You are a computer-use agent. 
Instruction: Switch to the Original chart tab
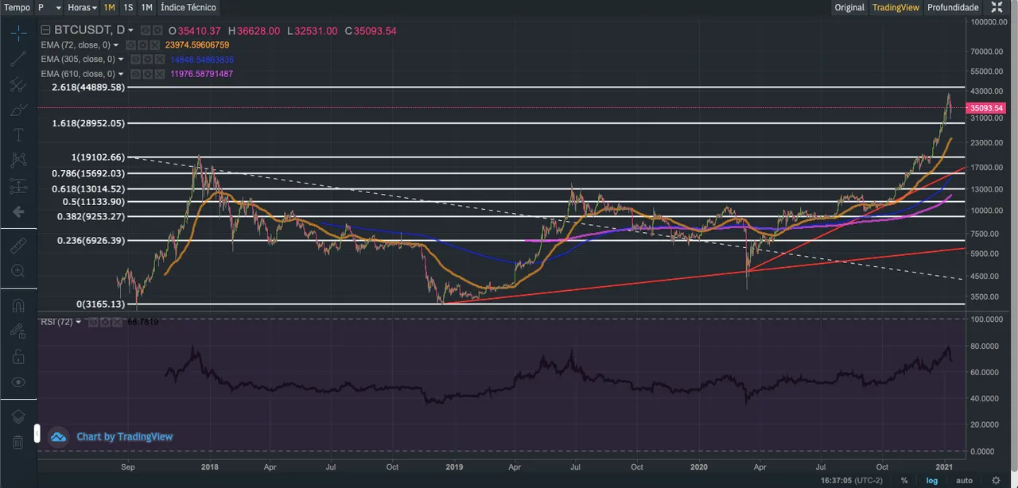tap(849, 7)
